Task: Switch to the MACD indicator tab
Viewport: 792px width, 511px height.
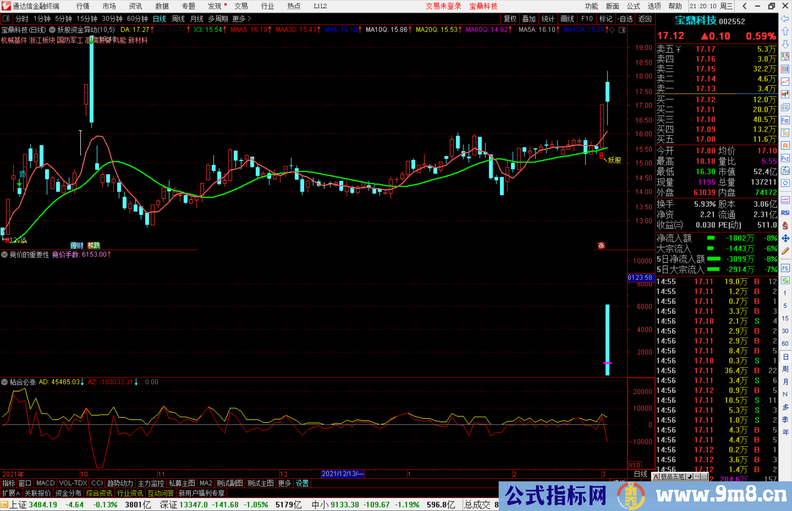Action: point(45,483)
